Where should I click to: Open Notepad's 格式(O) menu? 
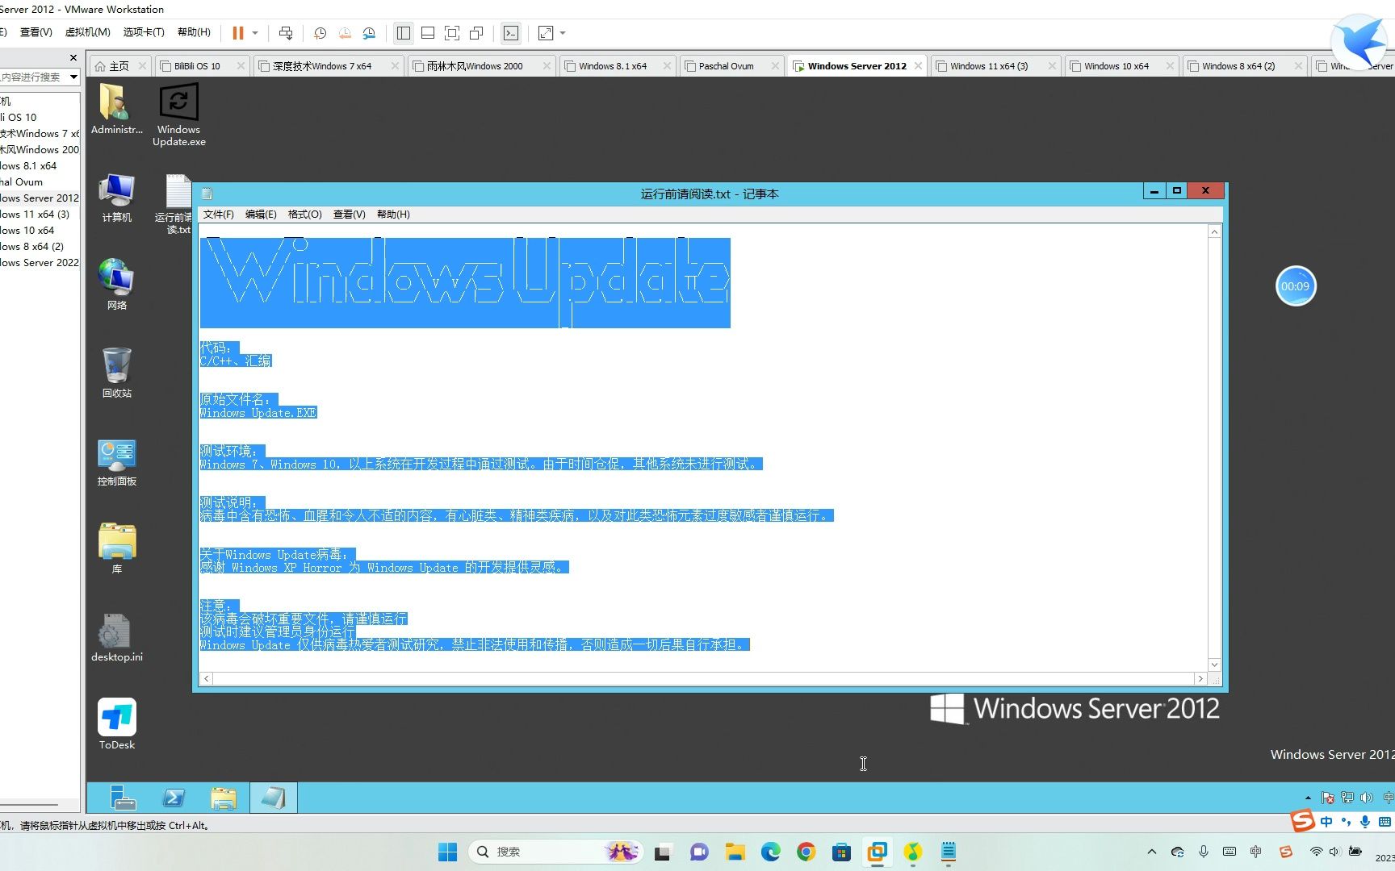(x=304, y=215)
